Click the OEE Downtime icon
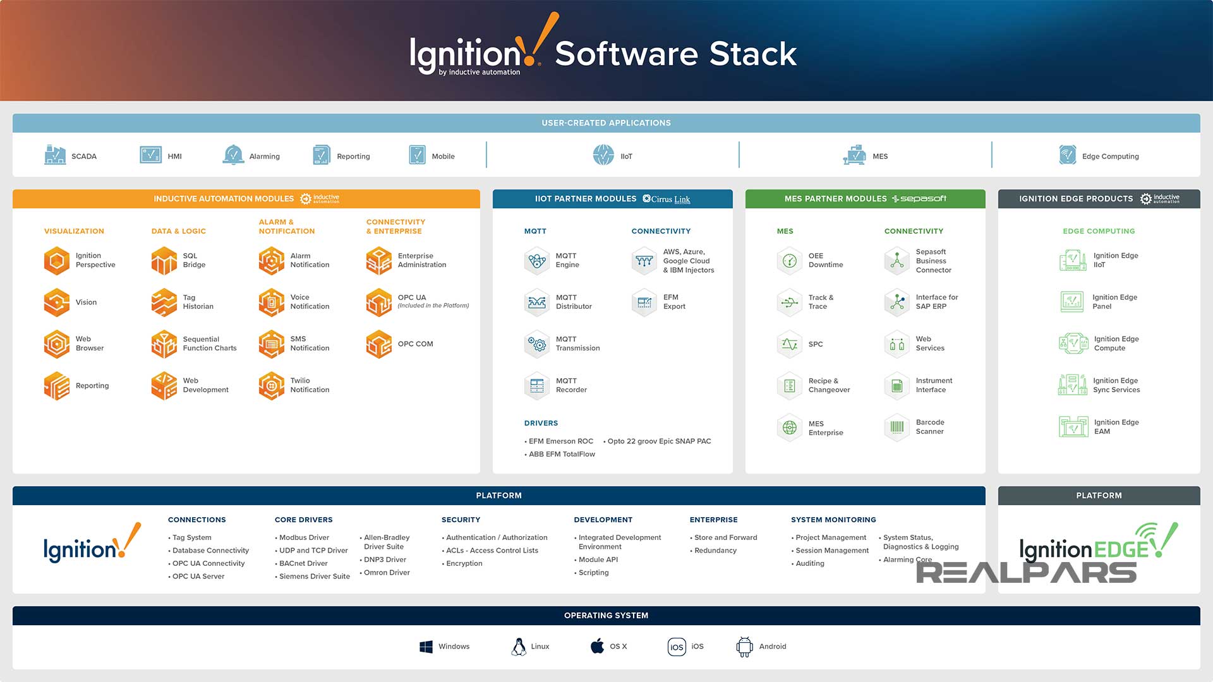Screen dimensions: 1213x682 point(790,261)
